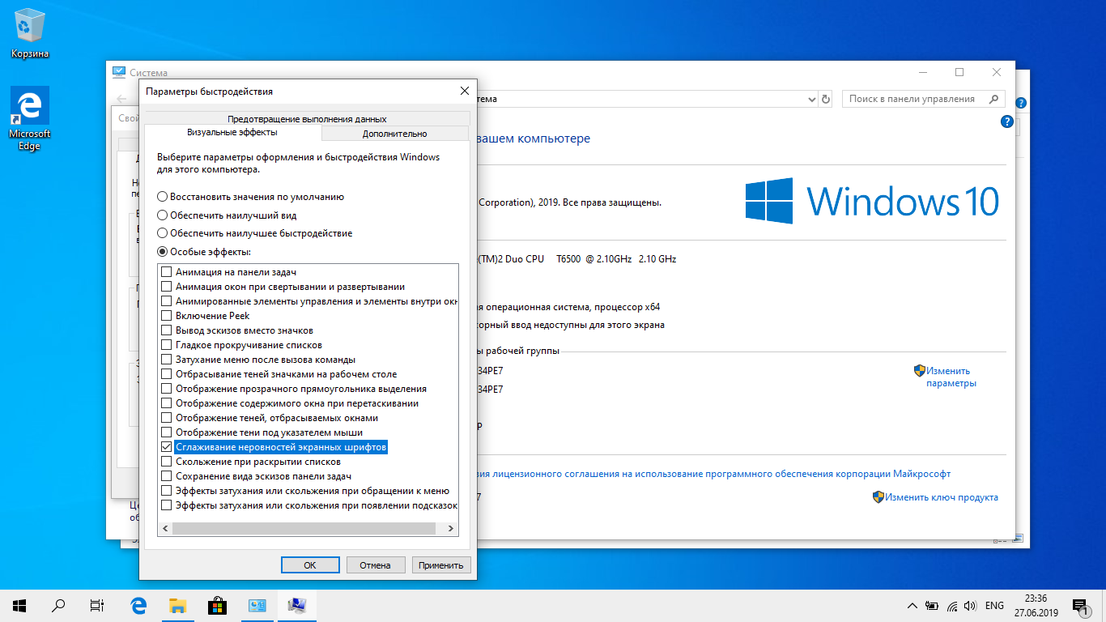Enable animated controls inside windows checkbox
Screen dimensions: 1106x622
167,301
